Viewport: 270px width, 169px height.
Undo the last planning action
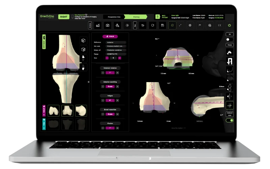tap(143, 25)
